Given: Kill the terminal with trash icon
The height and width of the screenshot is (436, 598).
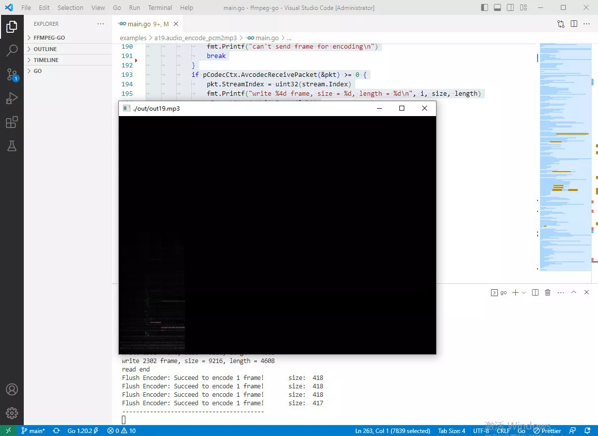Looking at the screenshot, I should click(x=548, y=293).
